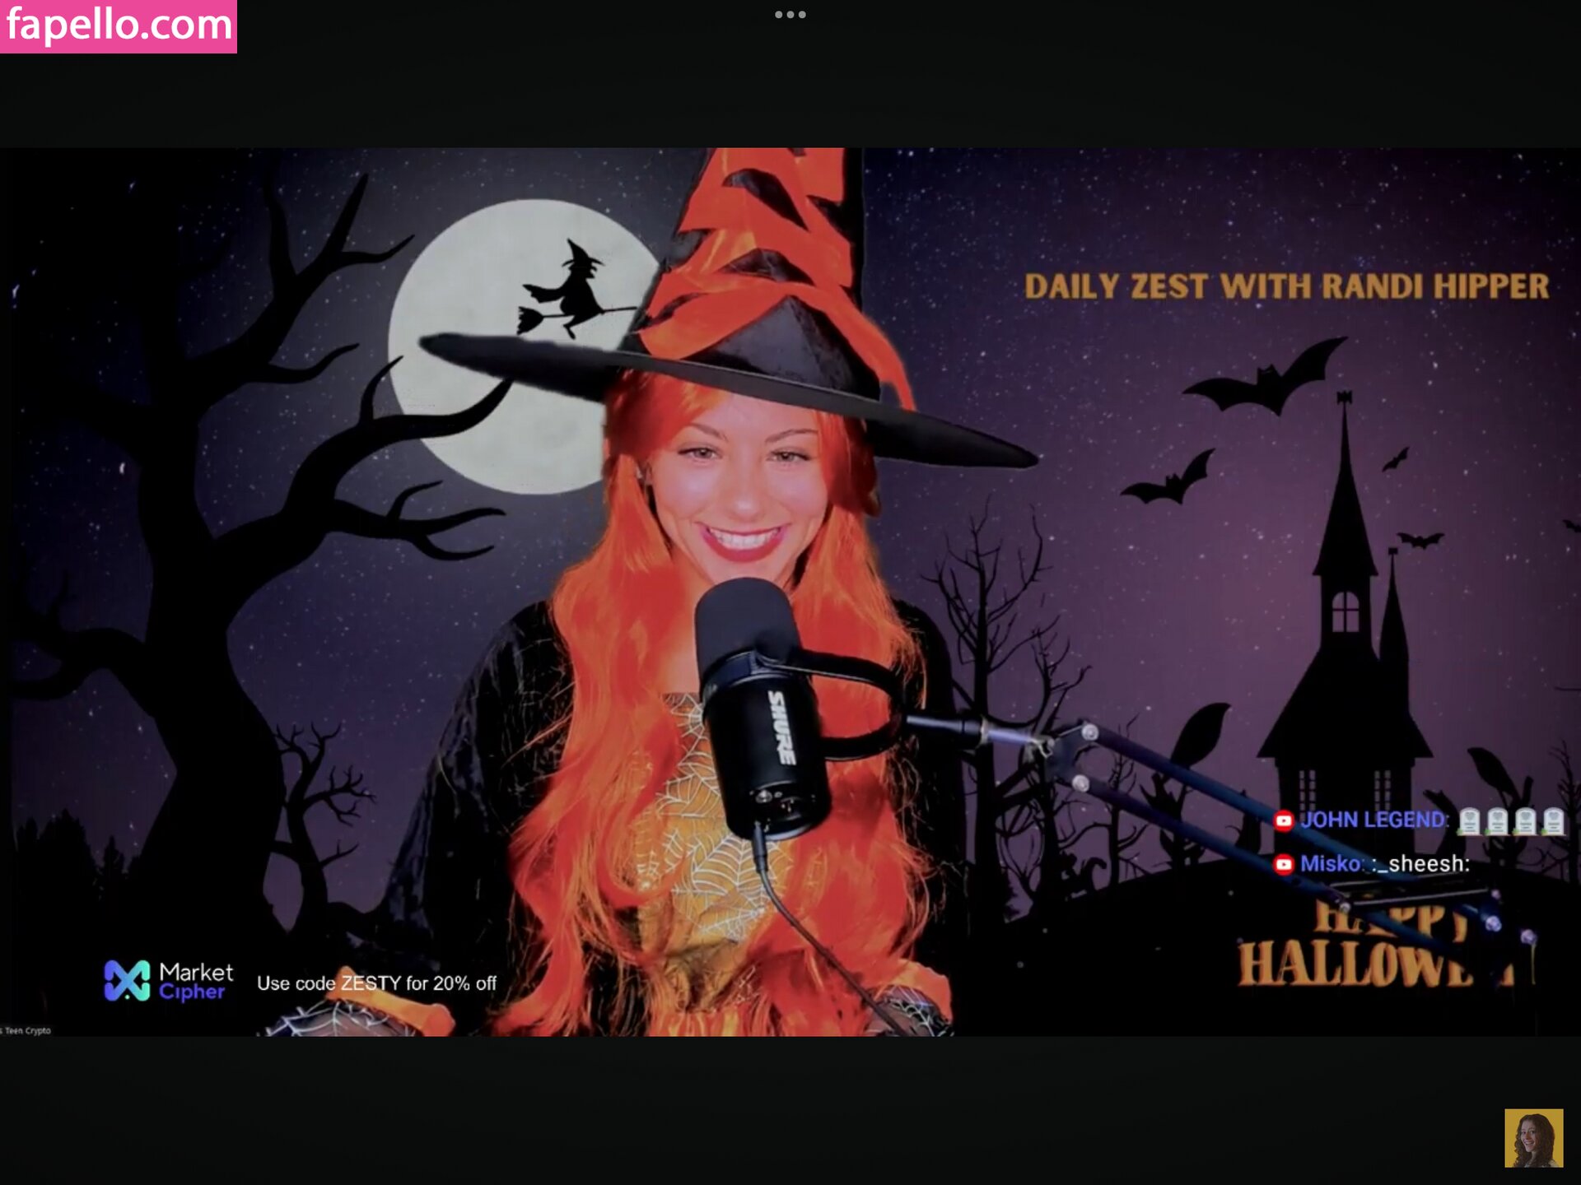Click the Teen Crypto watermark text
This screenshot has height=1185, width=1581.
click(26, 1030)
